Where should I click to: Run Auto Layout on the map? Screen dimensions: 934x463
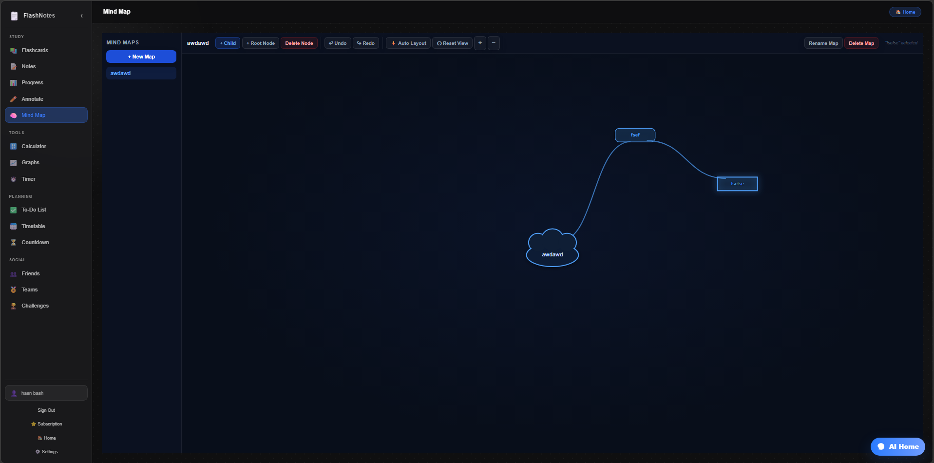click(408, 43)
